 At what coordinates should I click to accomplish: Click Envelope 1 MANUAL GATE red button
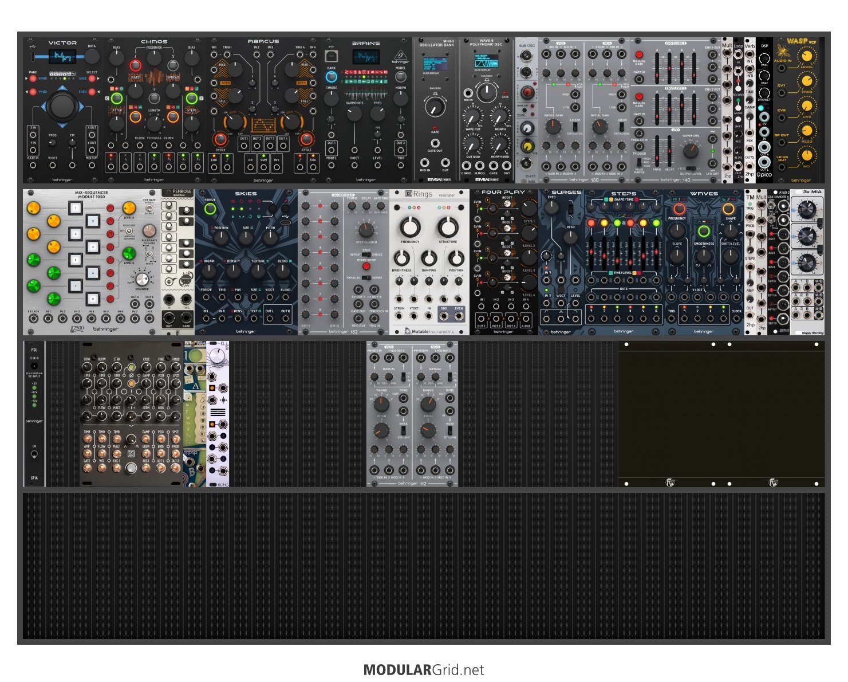(639, 54)
